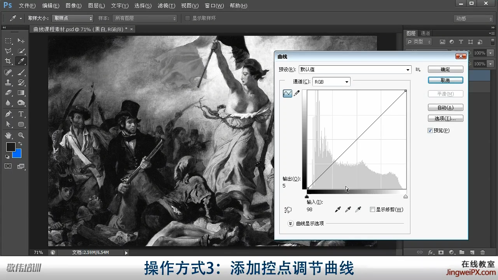
Task: Expand the 曲线显示选项 section
Action: 290,224
